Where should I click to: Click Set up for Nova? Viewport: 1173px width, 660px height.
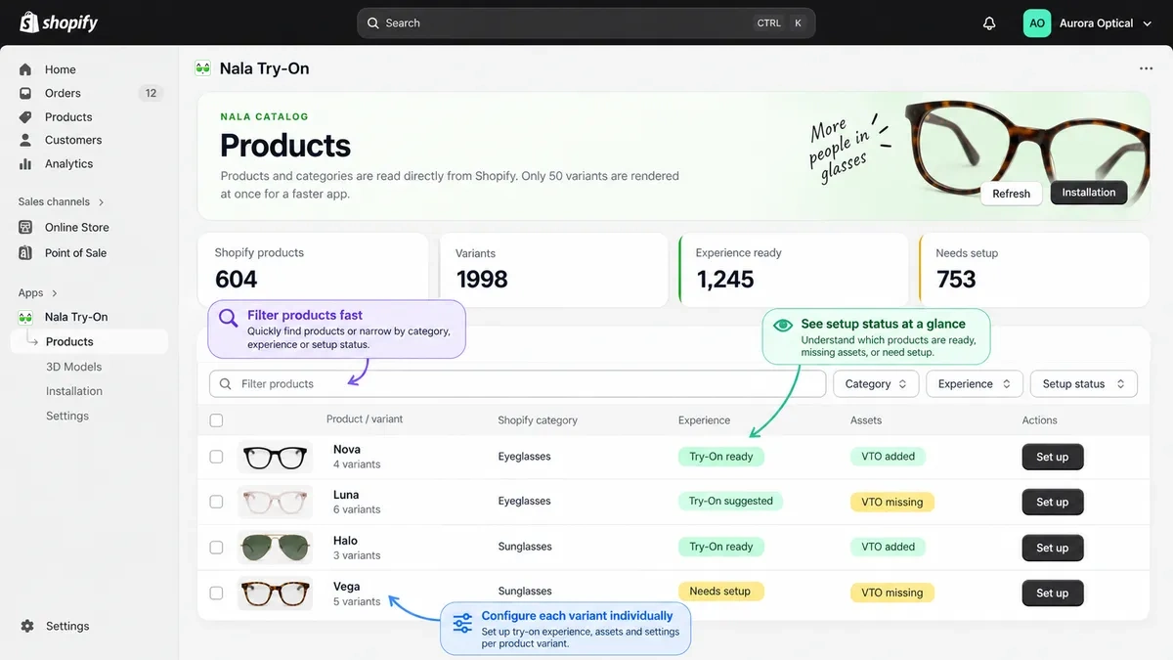pyautogui.click(x=1053, y=457)
